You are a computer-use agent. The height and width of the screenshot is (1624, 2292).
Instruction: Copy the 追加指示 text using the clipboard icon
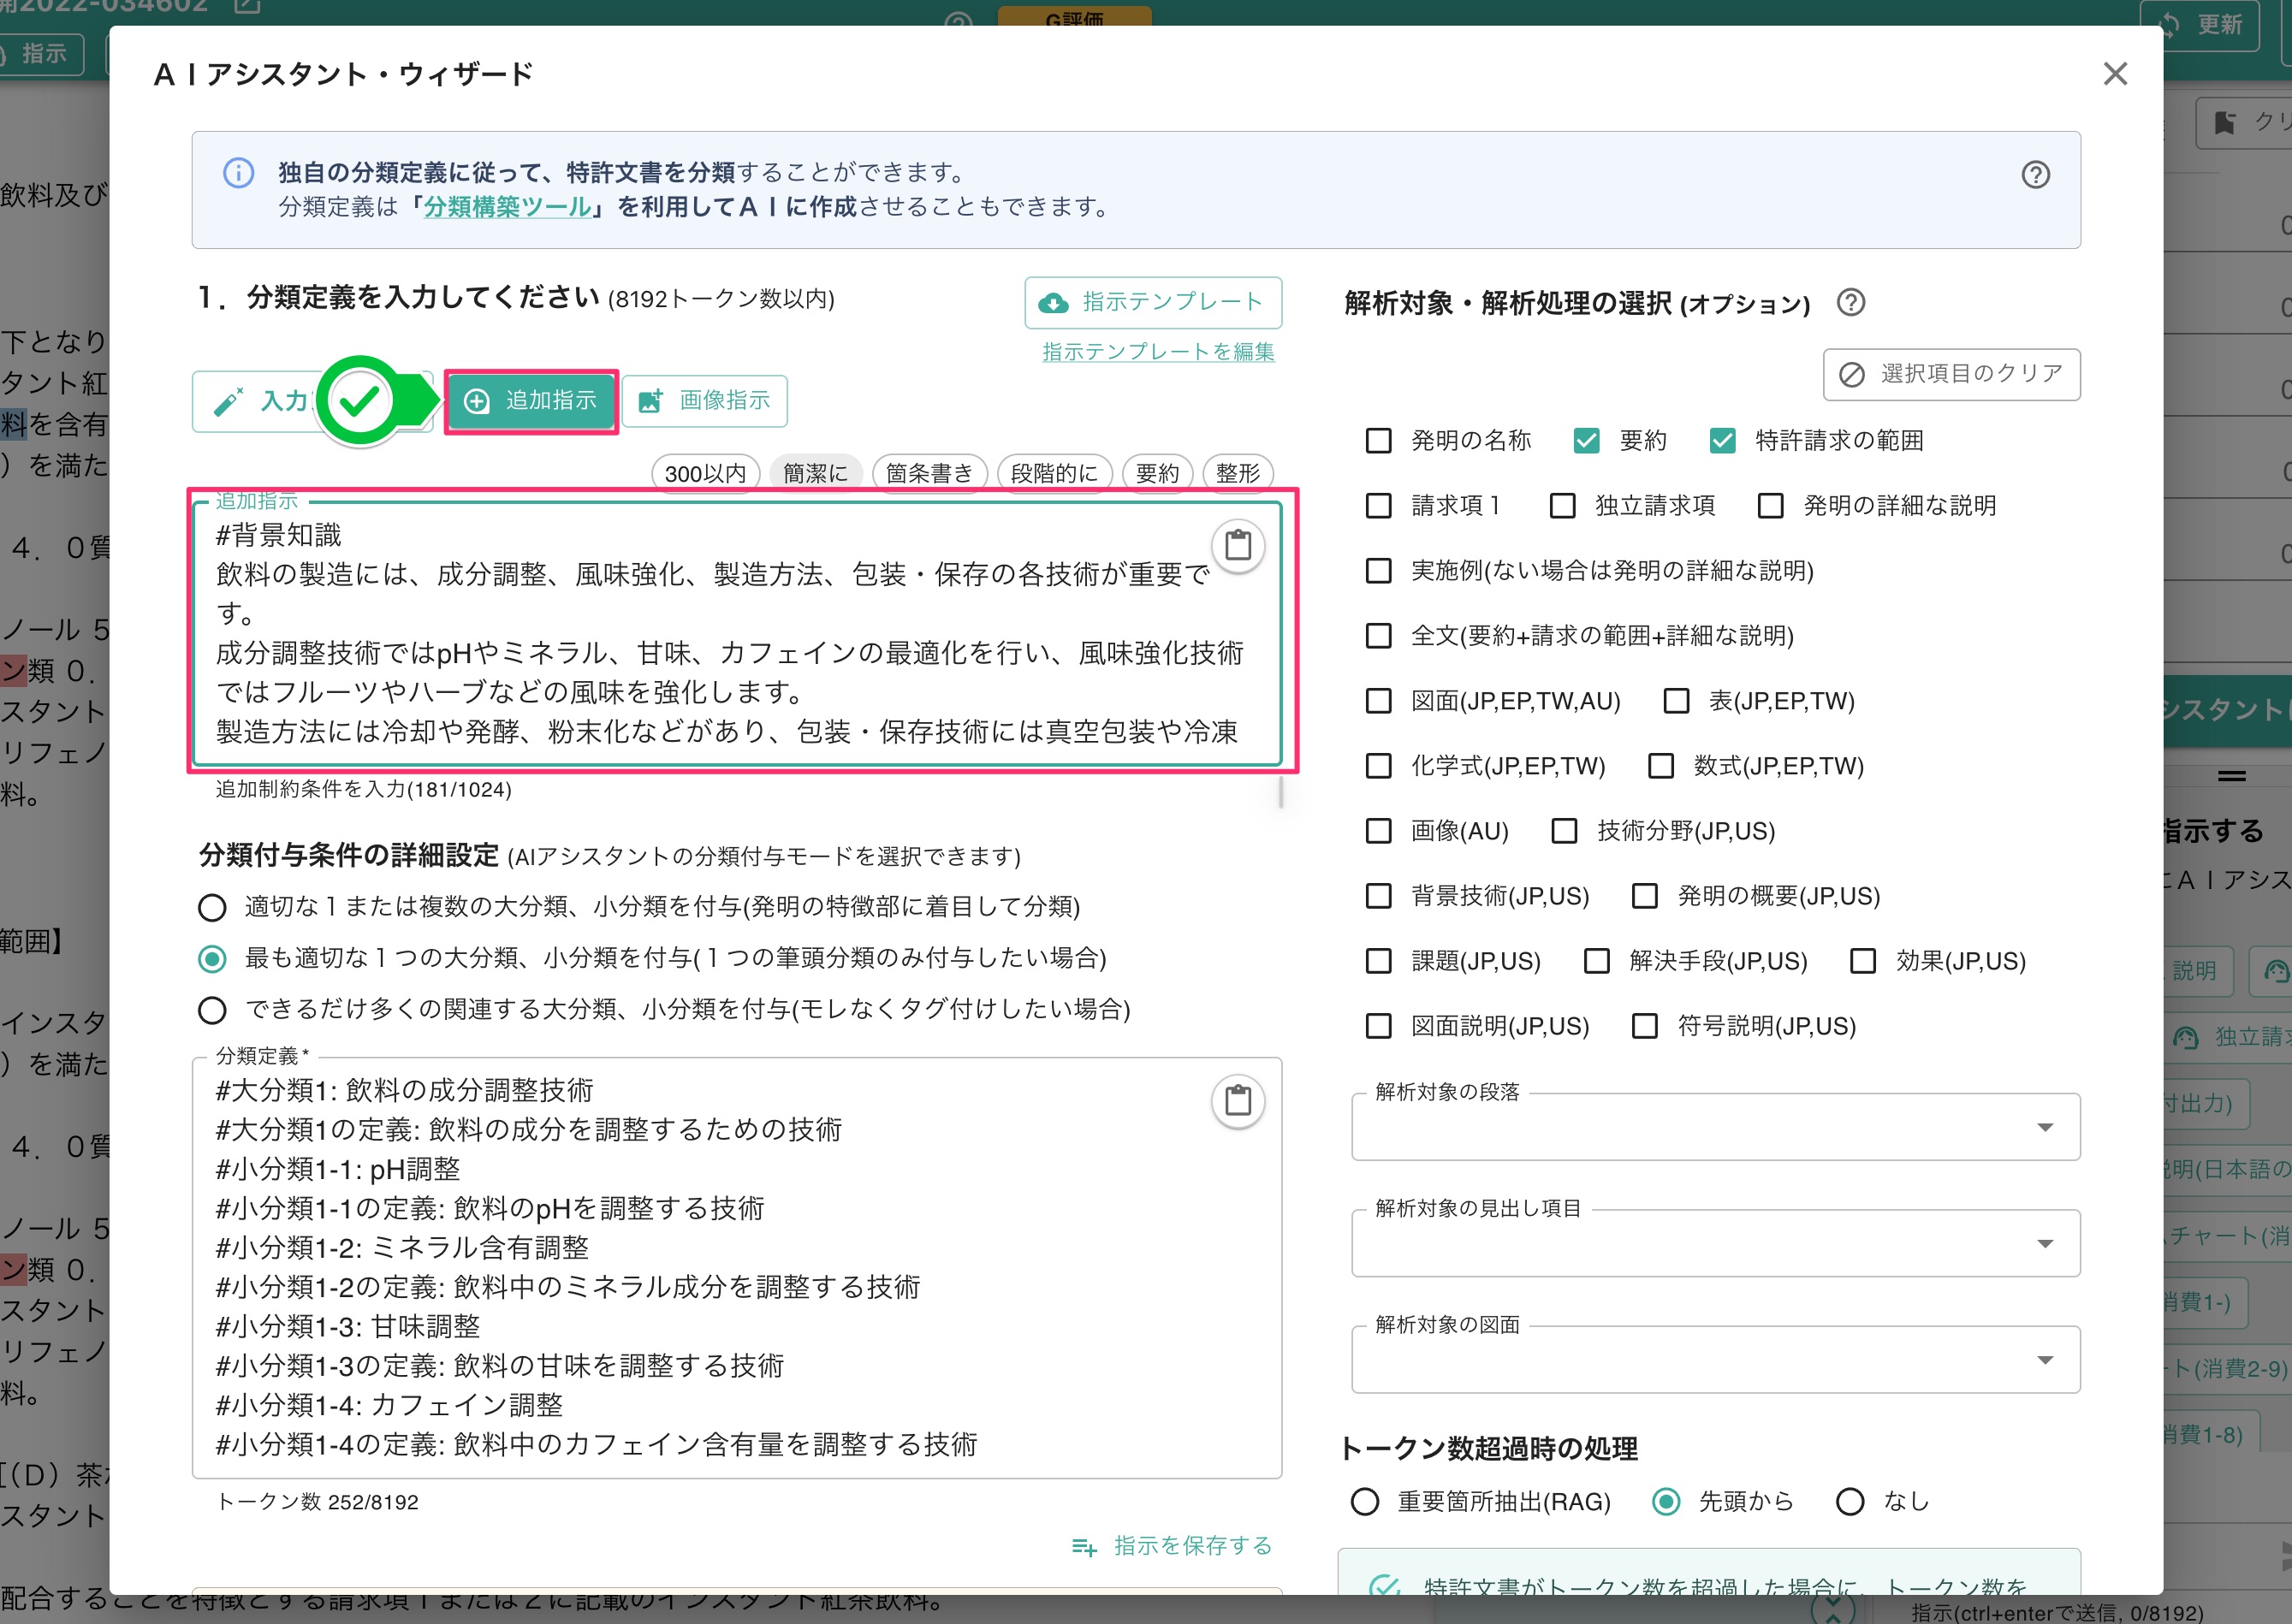click(1238, 546)
